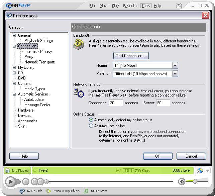Screen dimensions: 215x196
Task: Click the live-2 clip title
Action: tap(43, 170)
